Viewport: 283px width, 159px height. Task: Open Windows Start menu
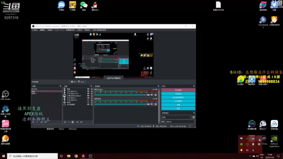click(4, 156)
